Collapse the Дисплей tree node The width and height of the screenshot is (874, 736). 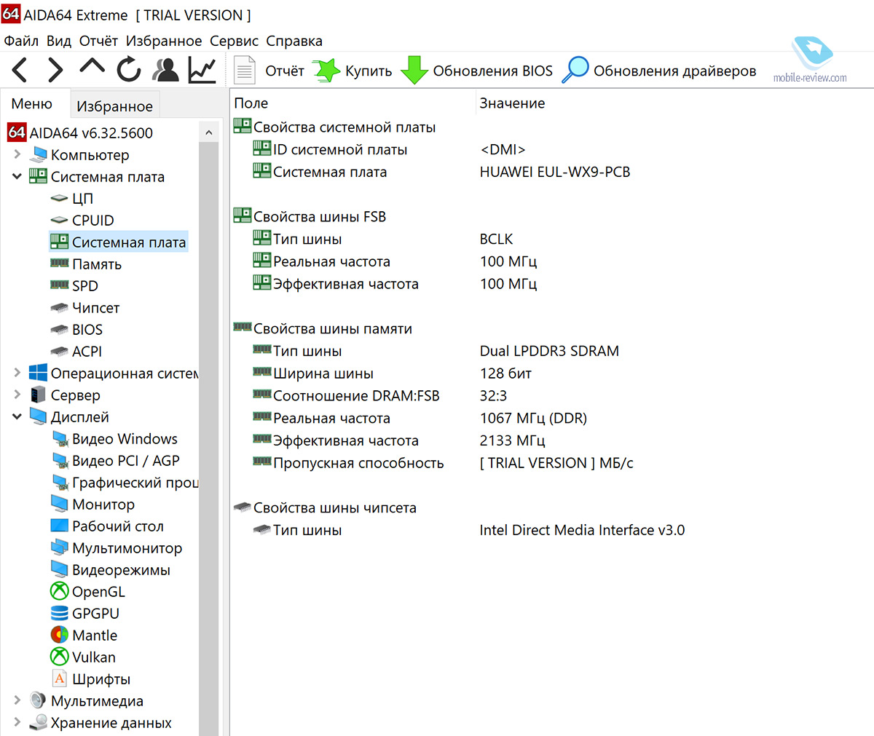(17, 416)
